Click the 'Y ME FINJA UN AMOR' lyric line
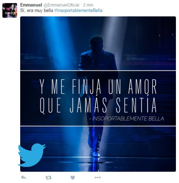This screenshot has height=183, width=179. point(98,86)
